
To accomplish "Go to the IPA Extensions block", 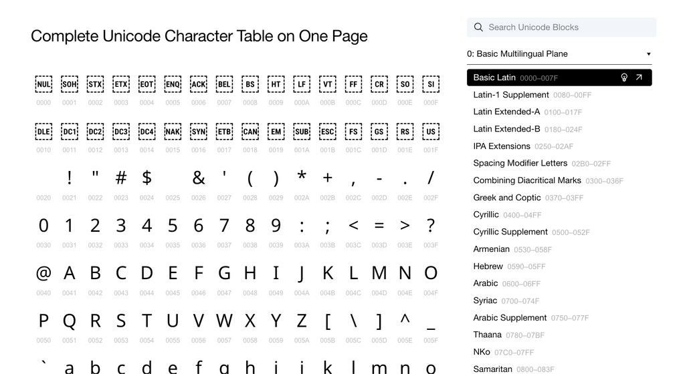I will click(x=502, y=146).
